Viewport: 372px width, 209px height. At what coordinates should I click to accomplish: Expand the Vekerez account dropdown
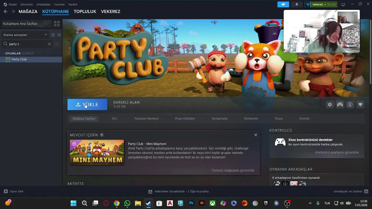click(321, 4)
